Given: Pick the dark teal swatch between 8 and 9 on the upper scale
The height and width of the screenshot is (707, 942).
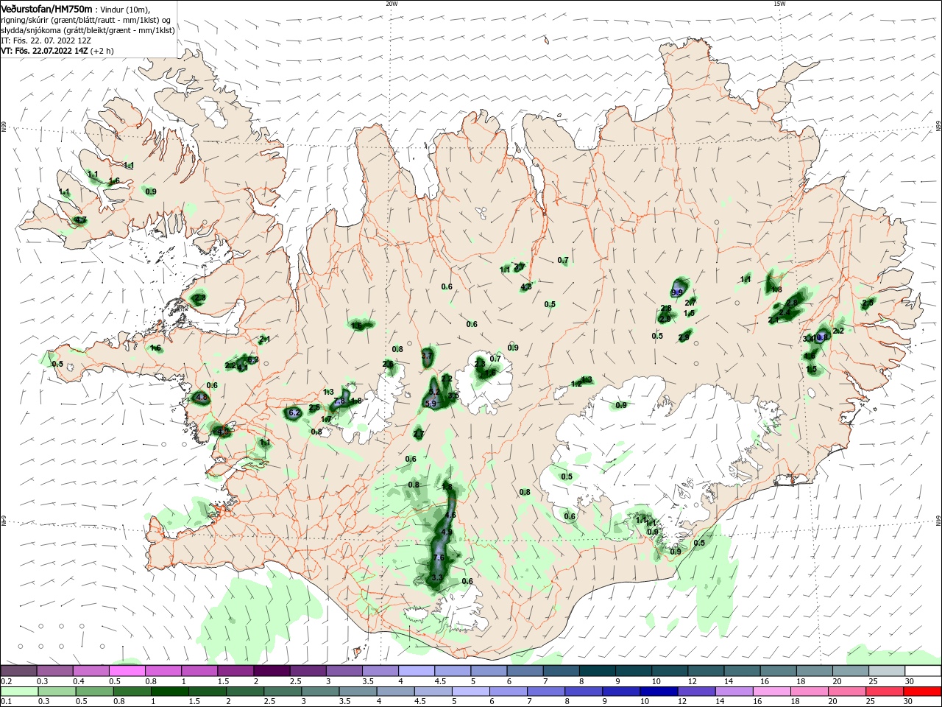Looking at the screenshot, I should tap(597, 670).
